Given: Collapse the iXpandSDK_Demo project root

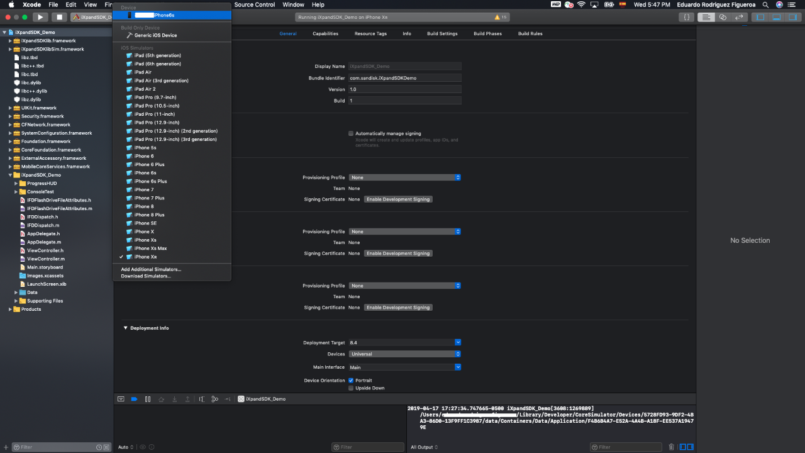Looking at the screenshot, I should [x=4, y=32].
